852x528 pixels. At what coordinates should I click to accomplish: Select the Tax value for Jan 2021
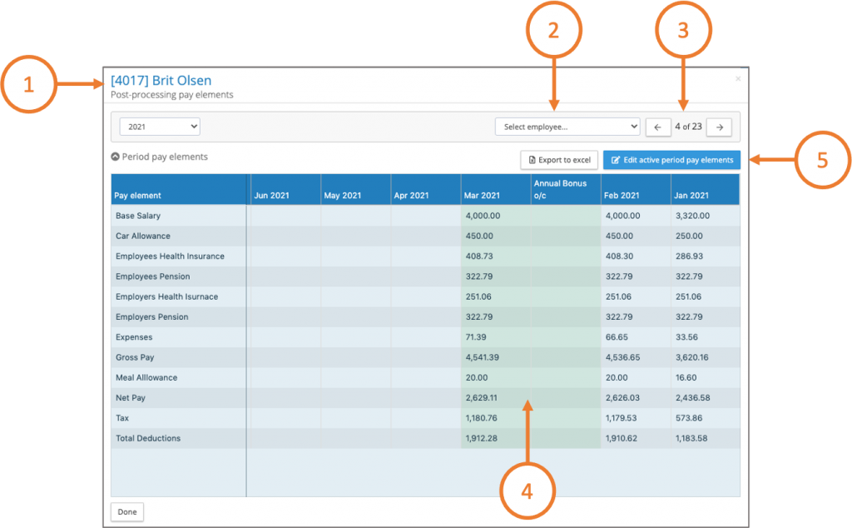pos(689,418)
